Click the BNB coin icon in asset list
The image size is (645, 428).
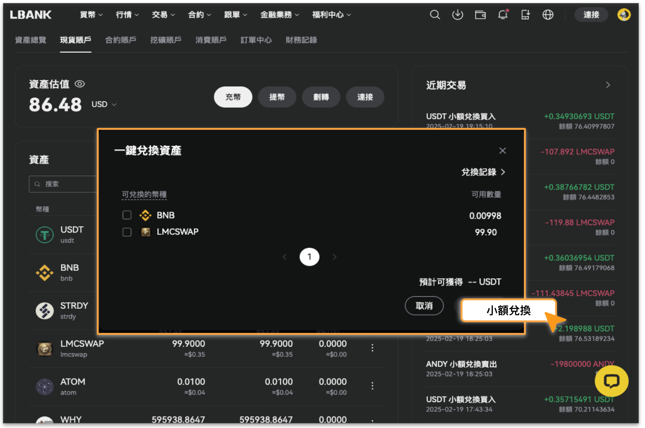[45, 273]
